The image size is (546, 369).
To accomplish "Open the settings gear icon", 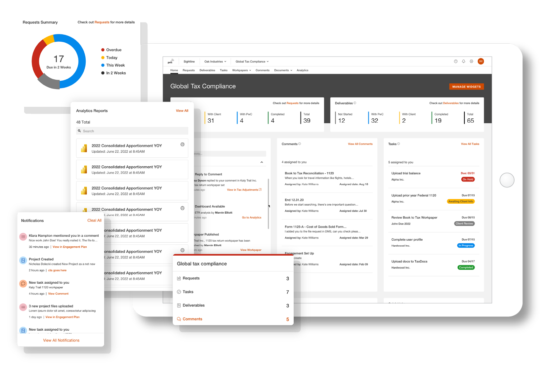I will (471, 61).
